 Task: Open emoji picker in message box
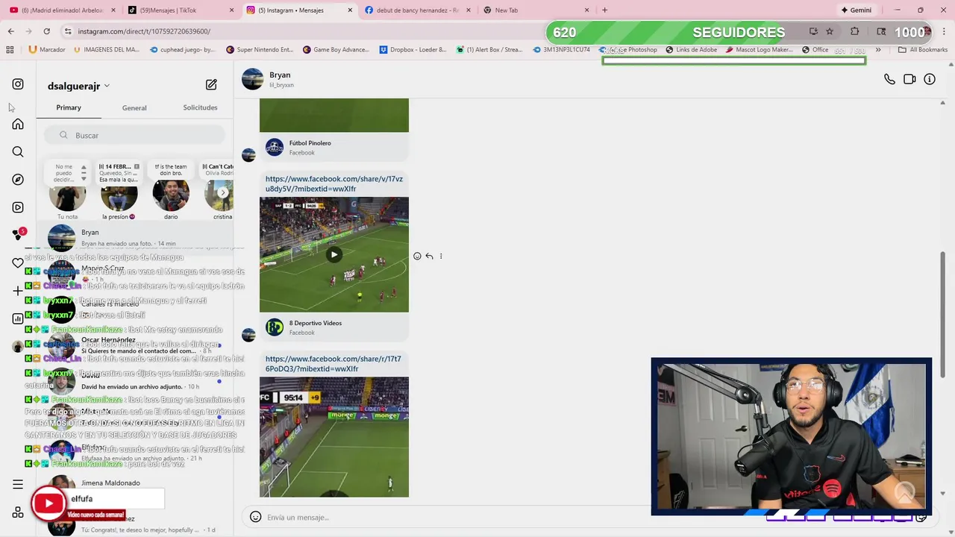(x=255, y=517)
